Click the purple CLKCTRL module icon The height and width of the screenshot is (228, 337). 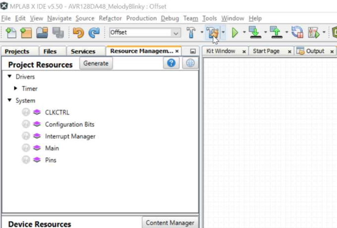(x=37, y=112)
